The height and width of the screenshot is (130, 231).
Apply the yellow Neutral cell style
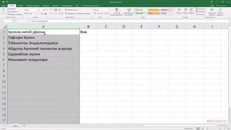pos(154,10)
